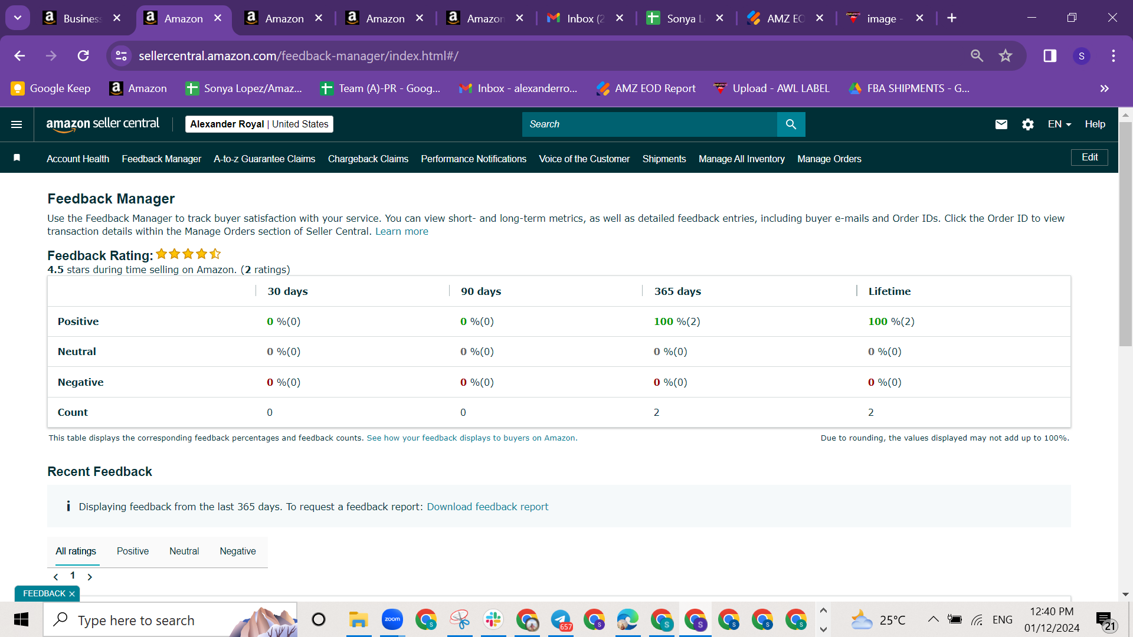Open Shipments menu item
1133x637 pixels.
[x=664, y=159]
